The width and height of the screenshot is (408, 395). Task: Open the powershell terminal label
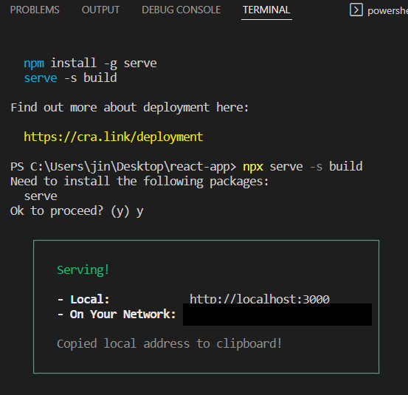(x=387, y=10)
